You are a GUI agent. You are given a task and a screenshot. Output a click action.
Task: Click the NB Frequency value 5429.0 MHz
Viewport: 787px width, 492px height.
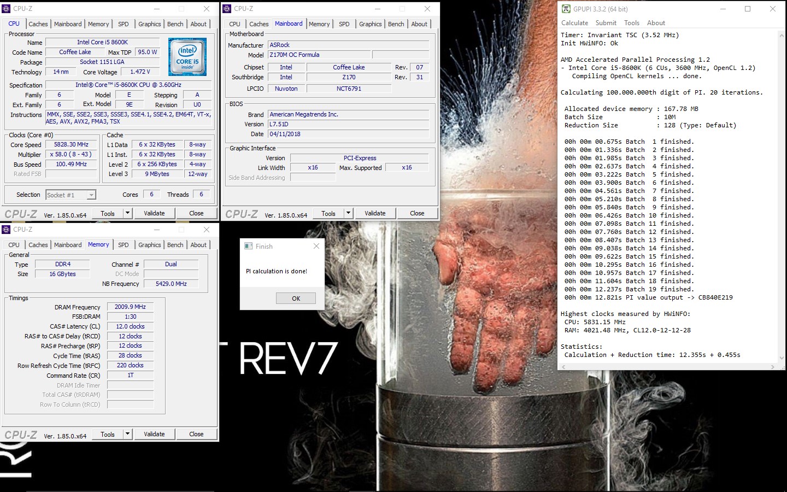coord(171,284)
